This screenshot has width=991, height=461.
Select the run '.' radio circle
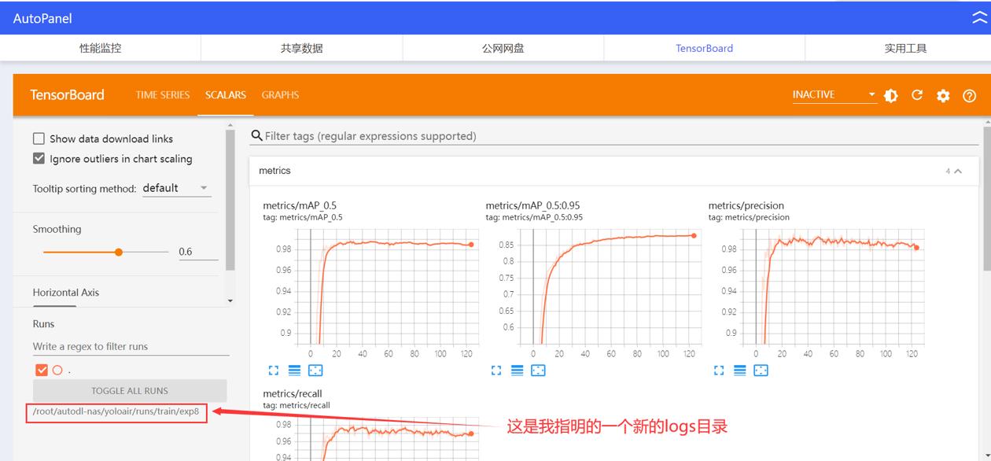57,370
